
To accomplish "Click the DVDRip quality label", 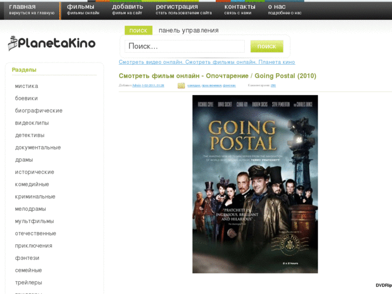I will pos(384,285).
